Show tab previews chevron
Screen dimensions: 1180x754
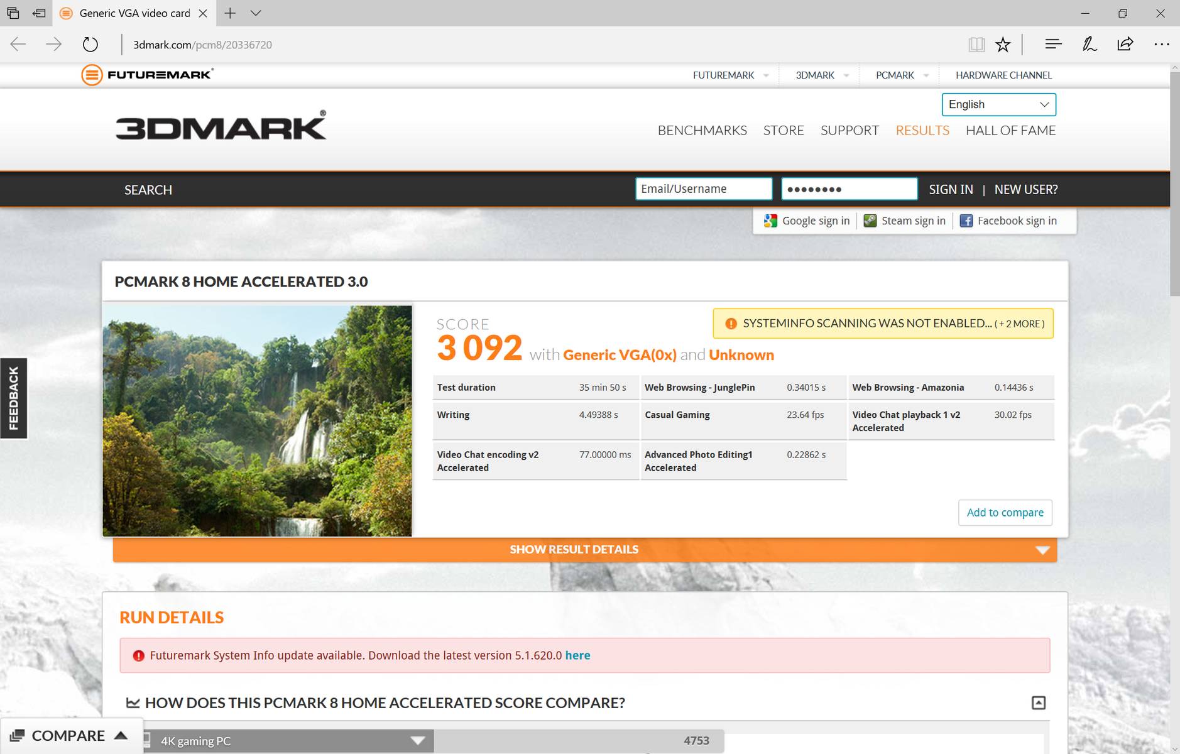(256, 13)
